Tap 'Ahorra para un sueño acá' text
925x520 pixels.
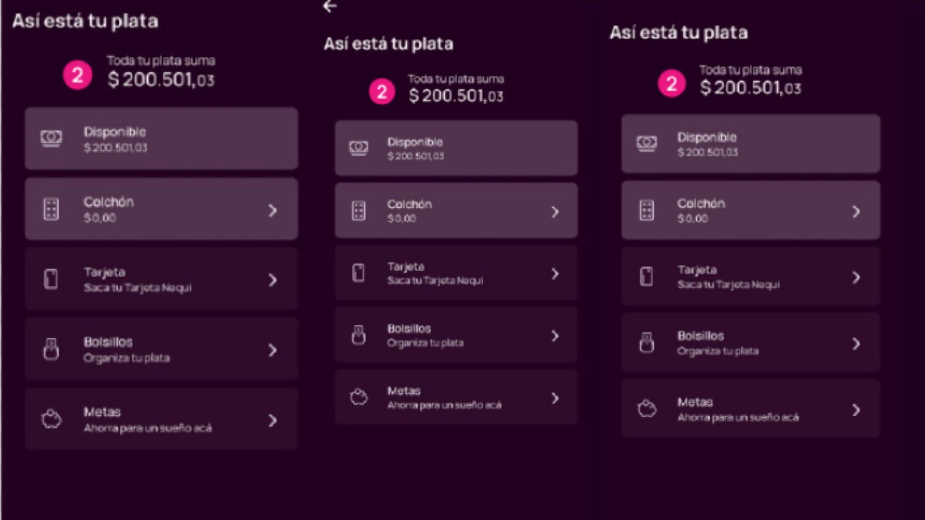147,428
